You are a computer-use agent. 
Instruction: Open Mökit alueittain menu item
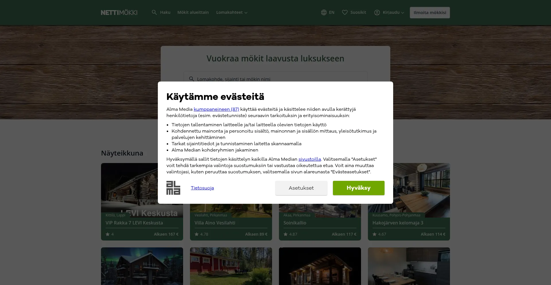click(193, 12)
